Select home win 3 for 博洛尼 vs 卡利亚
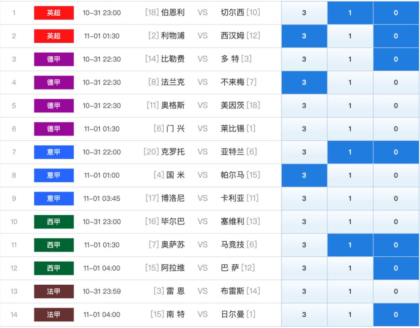Viewport: 420px width, 328px height. 304,199
